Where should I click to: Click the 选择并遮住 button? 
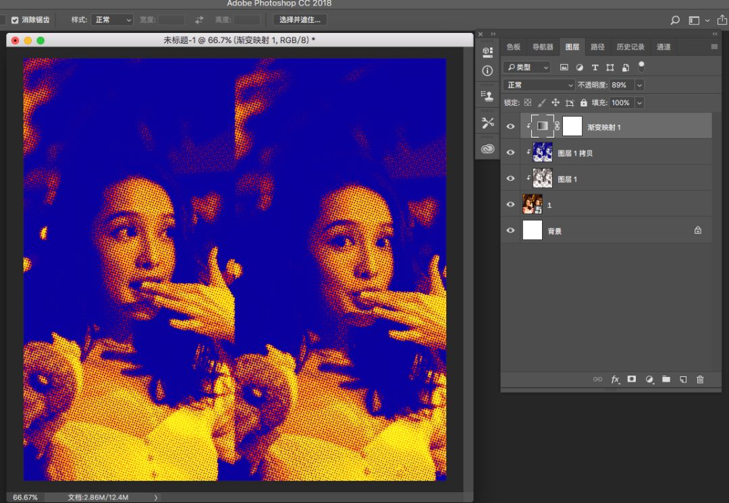coord(300,20)
